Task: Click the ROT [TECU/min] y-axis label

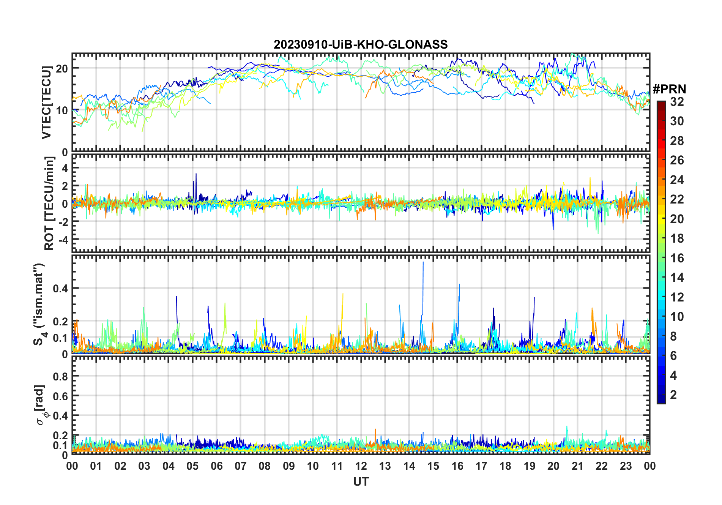Action: click(49, 204)
